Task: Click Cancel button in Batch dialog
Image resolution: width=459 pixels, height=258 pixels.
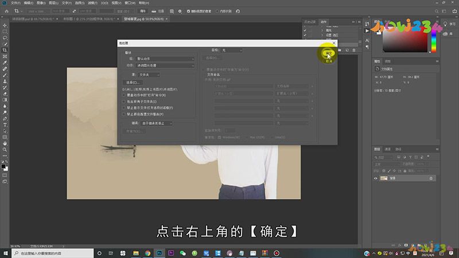Action: point(328,61)
